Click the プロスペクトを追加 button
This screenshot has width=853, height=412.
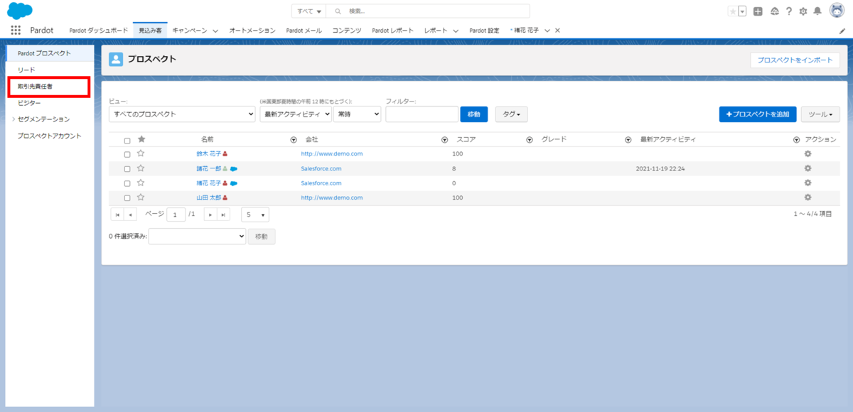[x=757, y=114]
